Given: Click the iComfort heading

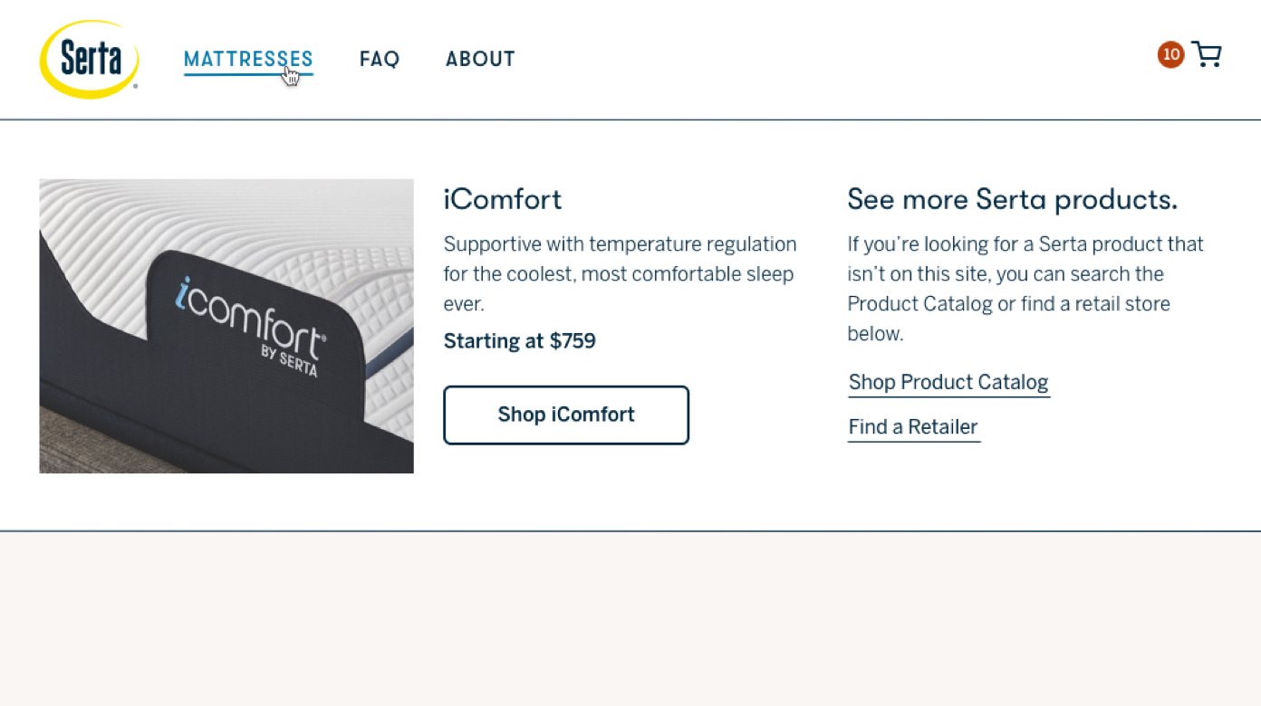Looking at the screenshot, I should click(x=502, y=199).
